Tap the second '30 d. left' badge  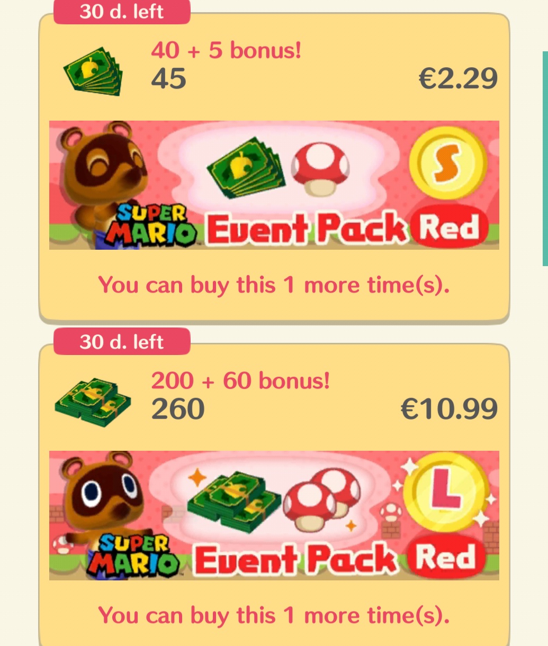click(x=122, y=342)
